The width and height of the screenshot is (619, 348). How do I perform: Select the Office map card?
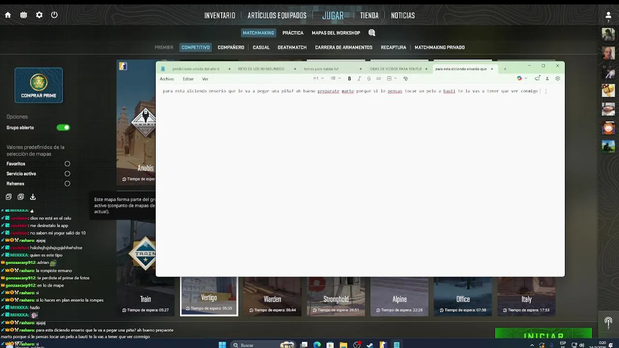tap(463, 296)
